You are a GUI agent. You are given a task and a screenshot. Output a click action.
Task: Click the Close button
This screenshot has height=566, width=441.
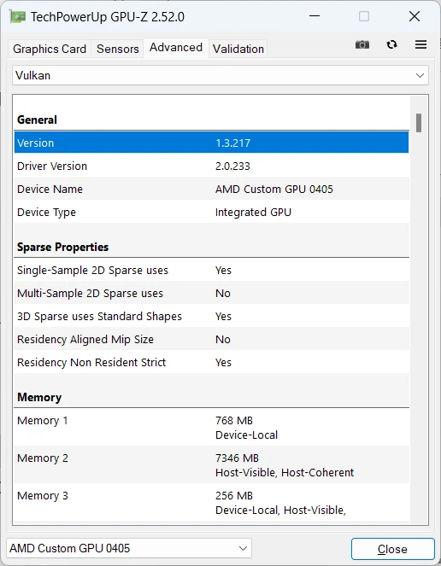pos(392,549)
